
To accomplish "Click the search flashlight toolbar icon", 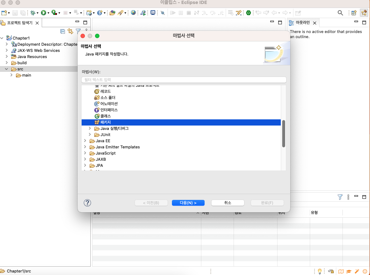I will coord(120,13).
